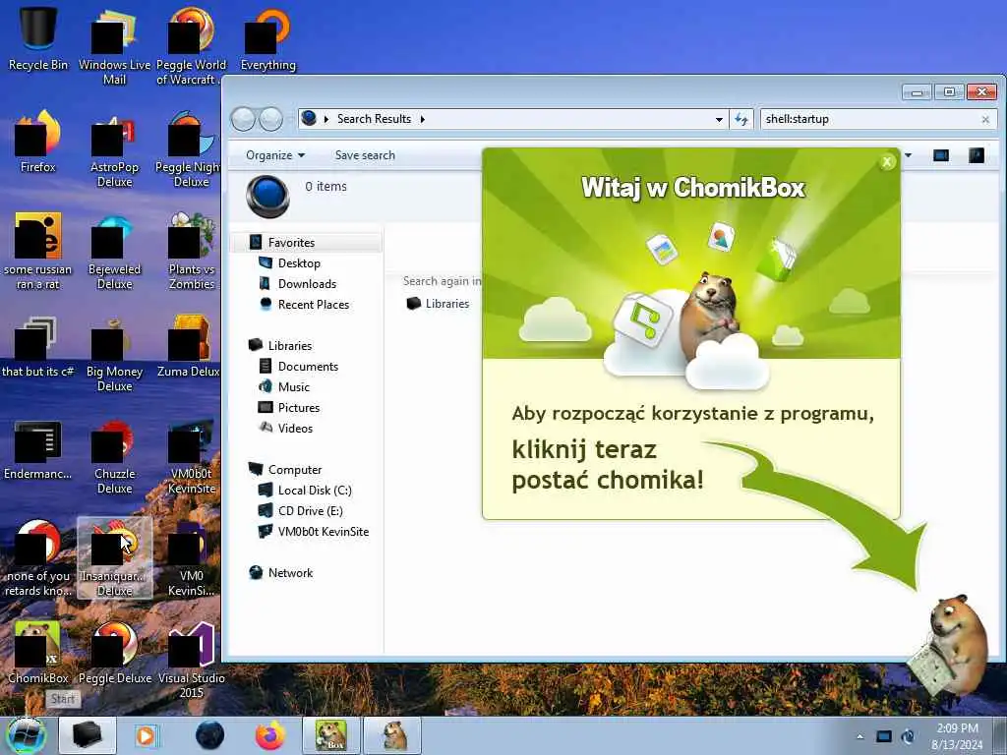Open the pinned Explorer taskbar item
This screenshot has width=1007, height=755.
click(x=88, y=735)
